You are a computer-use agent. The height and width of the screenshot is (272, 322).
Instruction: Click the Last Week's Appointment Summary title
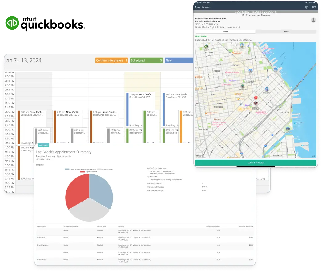coord(64,152)
